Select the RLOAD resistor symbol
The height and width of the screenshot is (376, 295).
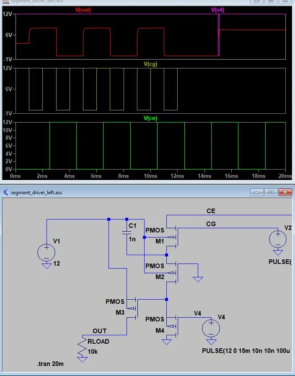click(x=82, y=345)
